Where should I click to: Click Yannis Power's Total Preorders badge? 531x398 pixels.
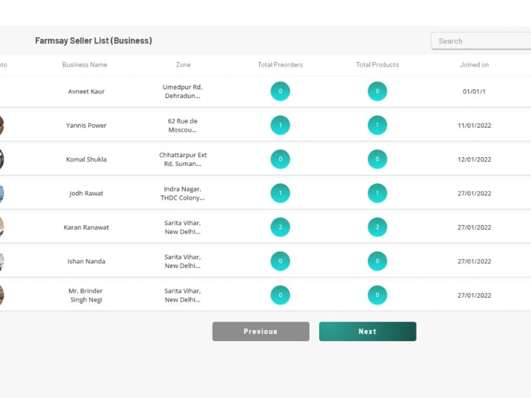click(280, 125)
